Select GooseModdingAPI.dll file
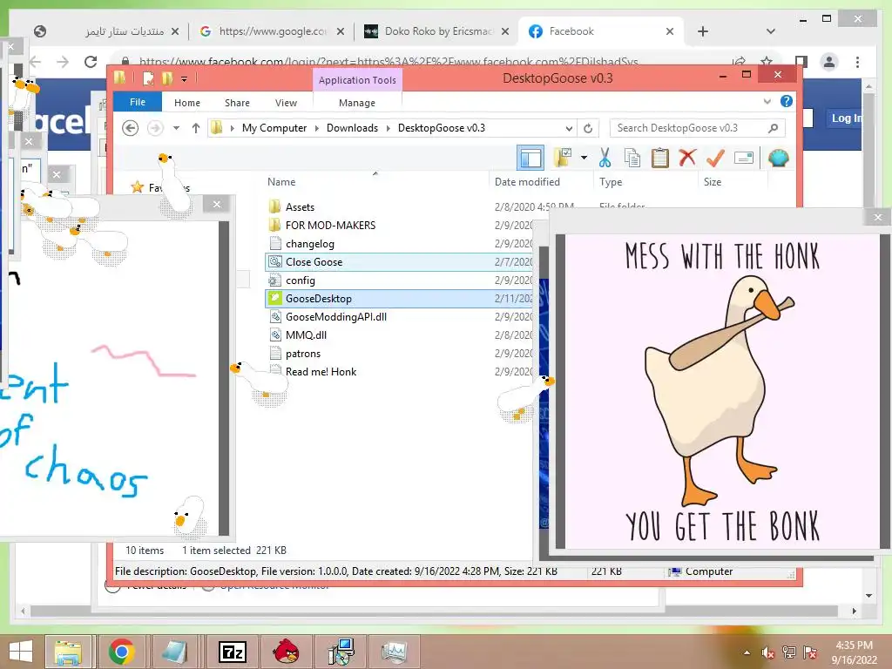The width and height of the screenshot is (892, 669). 336,317
